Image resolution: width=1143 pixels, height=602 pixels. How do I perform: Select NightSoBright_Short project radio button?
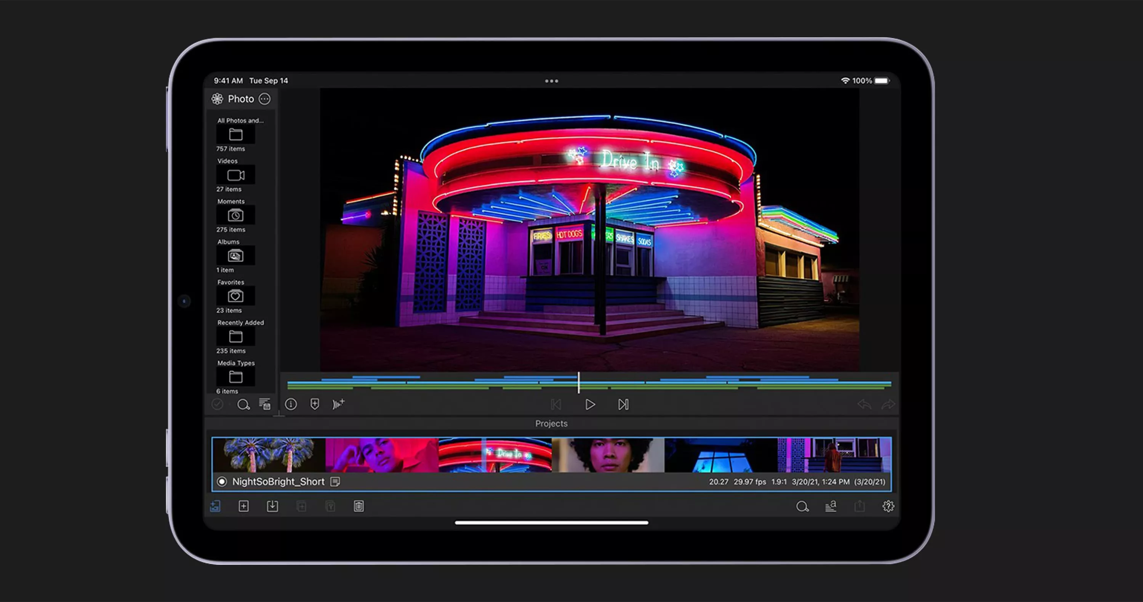(222, 481)
